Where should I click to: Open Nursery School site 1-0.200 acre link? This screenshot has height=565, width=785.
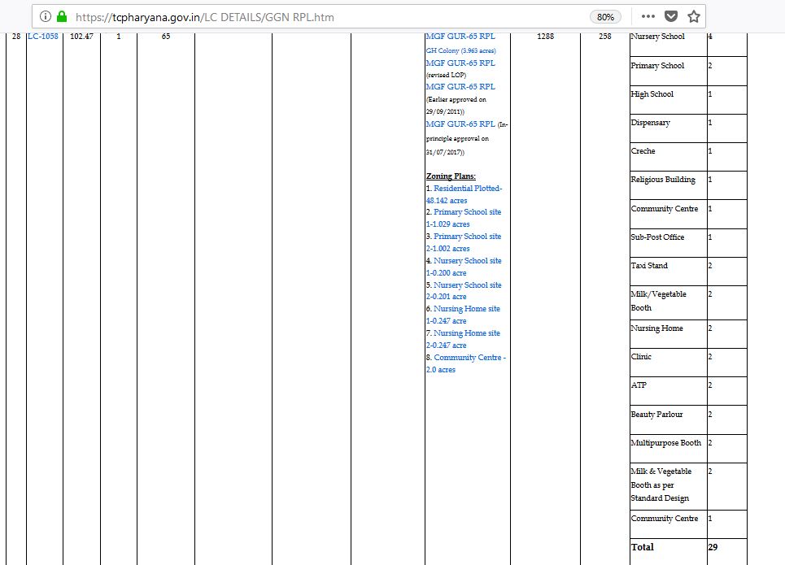[464, 267]
